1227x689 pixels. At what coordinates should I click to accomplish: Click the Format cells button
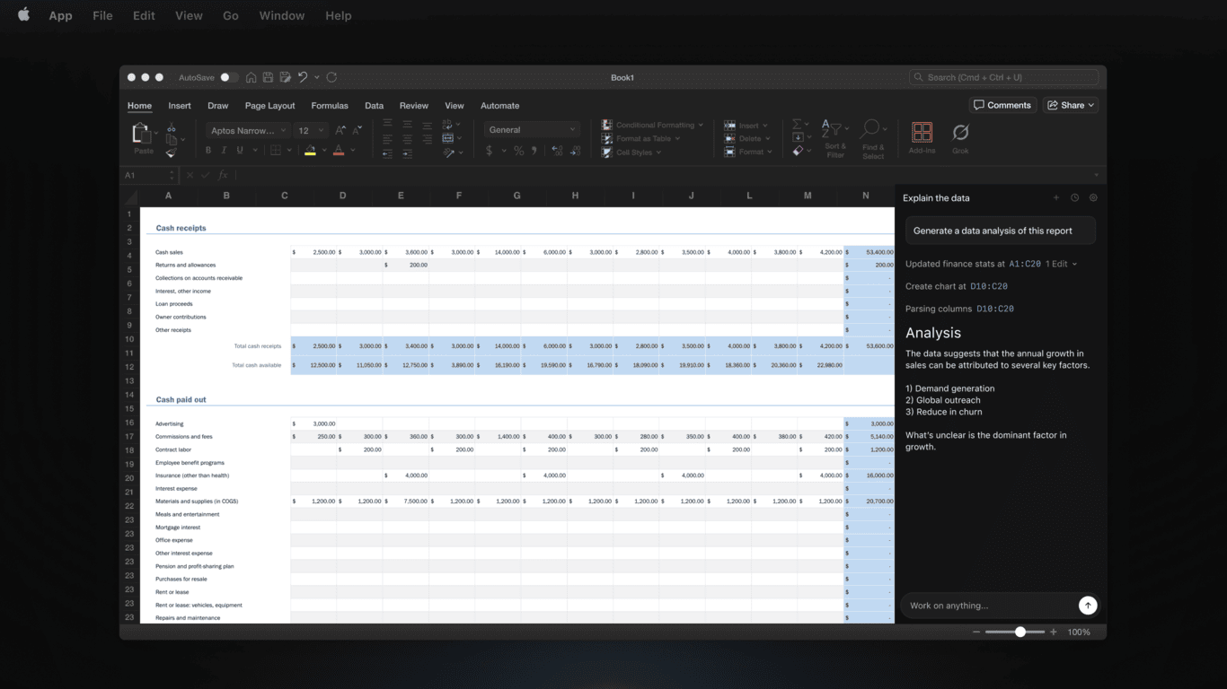747,152
